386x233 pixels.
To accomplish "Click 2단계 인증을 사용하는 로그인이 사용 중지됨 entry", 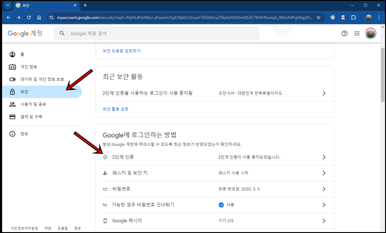I will [215, 93].
